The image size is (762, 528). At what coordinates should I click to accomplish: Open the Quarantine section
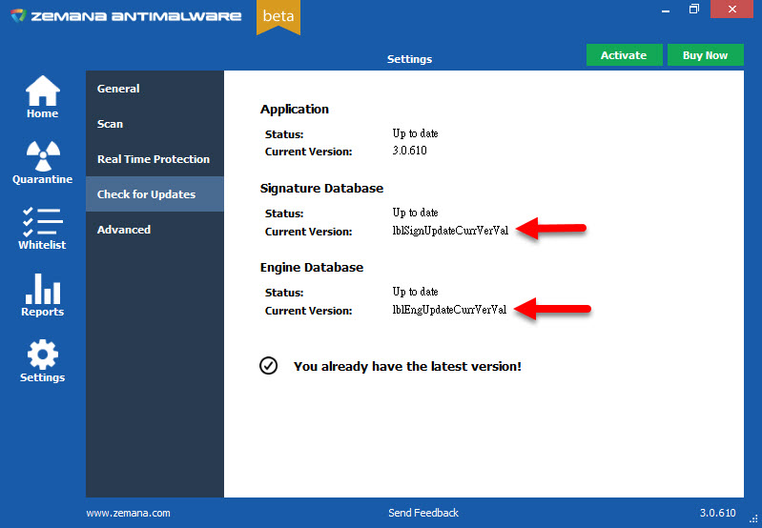click(42, 163)
